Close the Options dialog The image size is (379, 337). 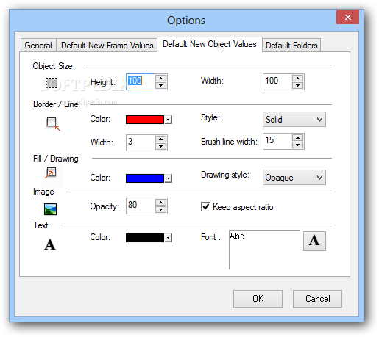tap(348, 17)
